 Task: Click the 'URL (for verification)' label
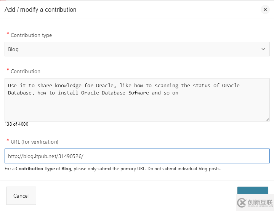[x=34, y=142]
